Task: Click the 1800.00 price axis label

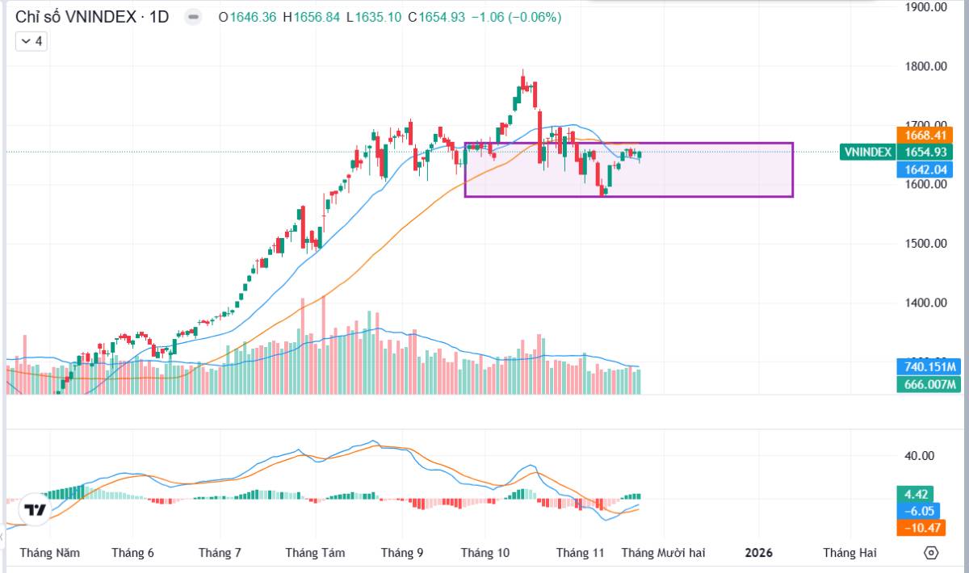Action: [x=925, y=66]
